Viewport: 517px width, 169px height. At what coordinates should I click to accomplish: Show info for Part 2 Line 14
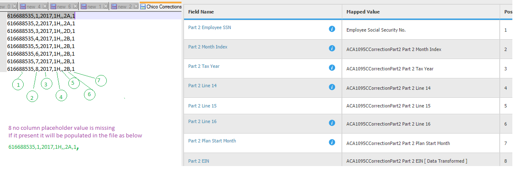[332, 87]
